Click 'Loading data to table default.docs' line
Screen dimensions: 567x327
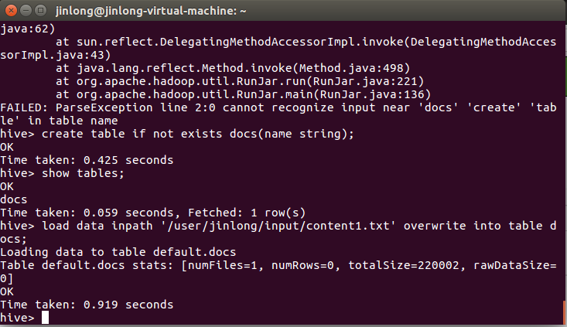(118, 252)
